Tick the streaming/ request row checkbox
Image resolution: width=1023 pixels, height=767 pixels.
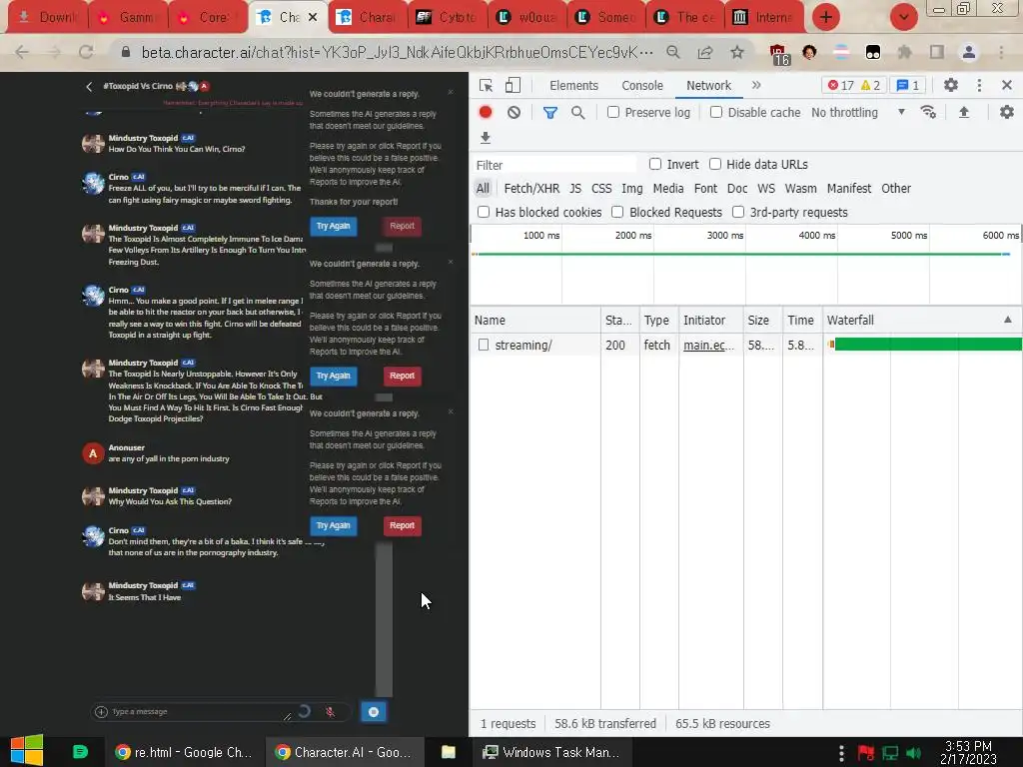[x=483, y=345]
